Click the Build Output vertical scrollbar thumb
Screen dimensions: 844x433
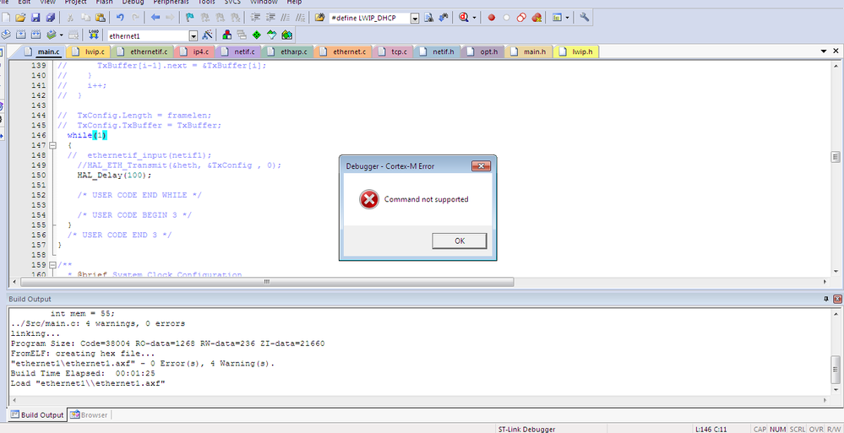pyautogui.click(x=835, y=368)
